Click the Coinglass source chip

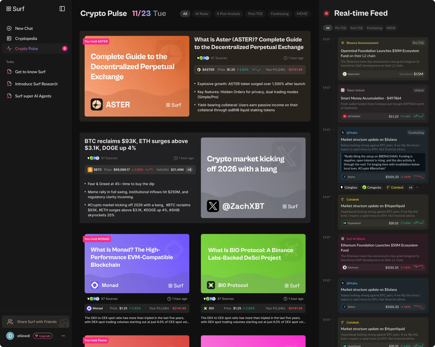click(349, 187)
